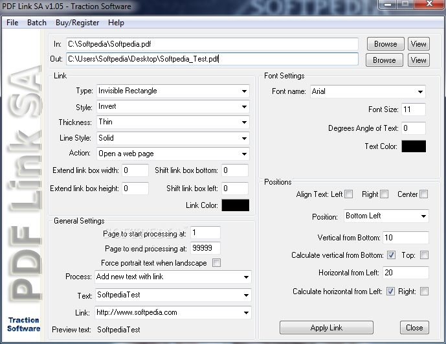Expand the Text dropdown showing SoftpediaTest
The image size is (446, 344).
click(x=173, y=295)
